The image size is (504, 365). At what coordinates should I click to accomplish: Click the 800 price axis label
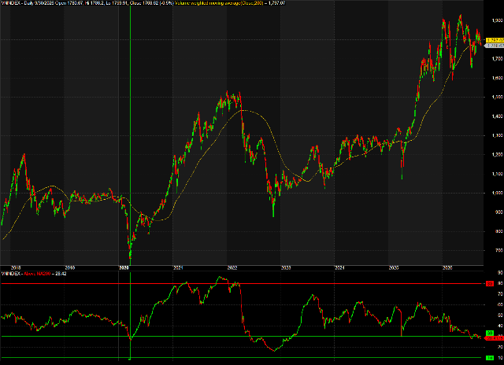coord(499,231)
